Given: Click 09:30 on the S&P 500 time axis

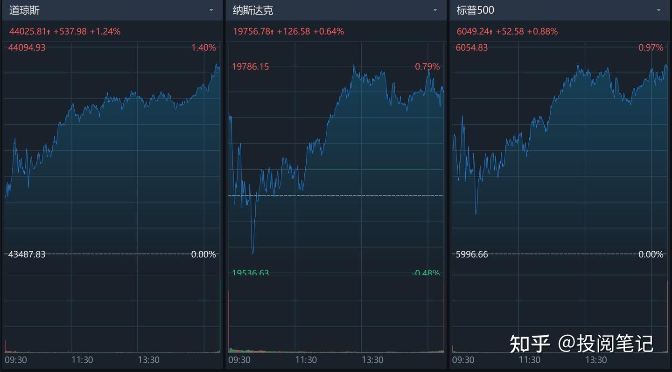Looking at the screenshot, I should pyautogui.click(x=463, y=360).
